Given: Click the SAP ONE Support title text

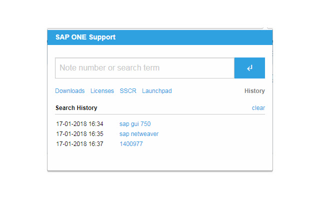Looking at the screenshot, I should pyautogui.click(x=85, y=37).
